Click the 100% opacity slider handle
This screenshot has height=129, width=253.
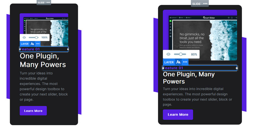36,37
